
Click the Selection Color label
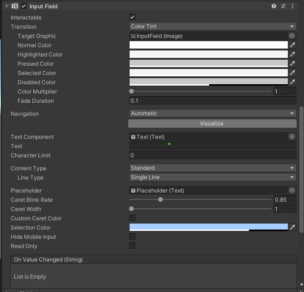tap(31, 227)
